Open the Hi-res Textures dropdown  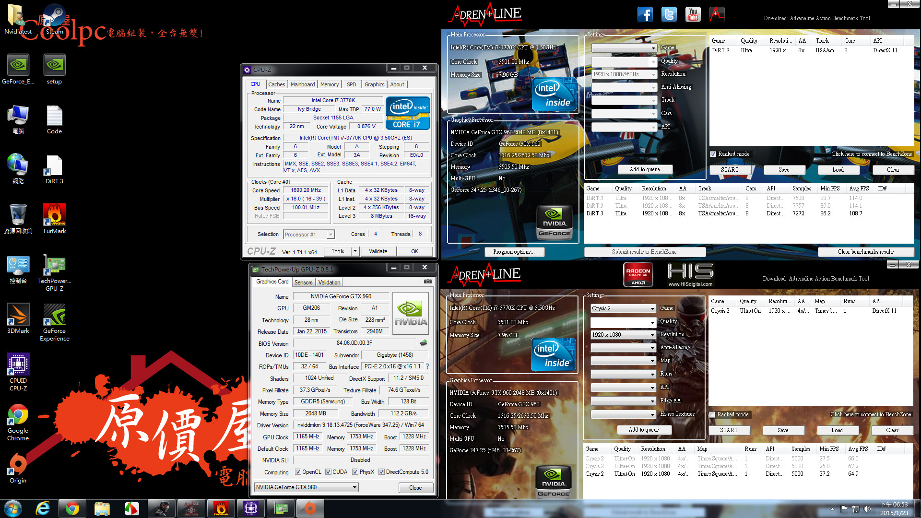(x=623, y=414)
